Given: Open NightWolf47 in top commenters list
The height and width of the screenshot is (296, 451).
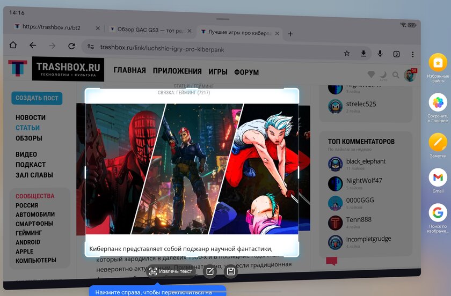Looking at the screenshot, I should pyautogui.click(x=364, y=181).
